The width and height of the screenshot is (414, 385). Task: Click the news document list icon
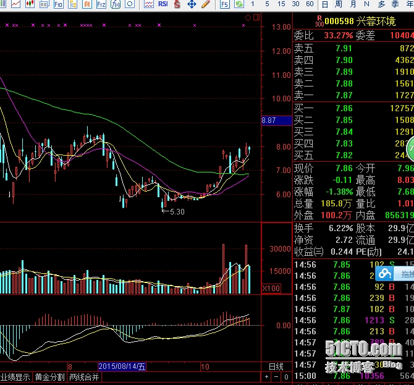coord(44,4)
